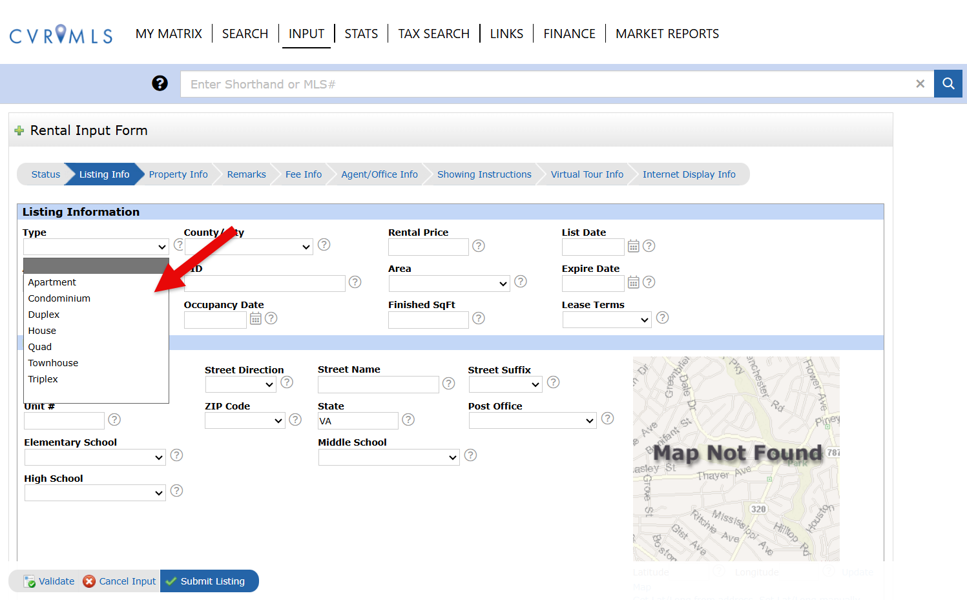
Task: Show help for Post Office field
Action: coord(607,418)
